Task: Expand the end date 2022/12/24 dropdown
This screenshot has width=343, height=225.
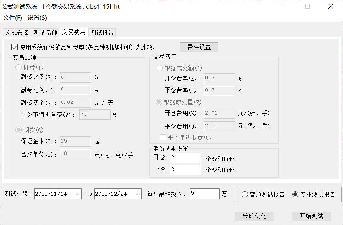Action: coord(137,194)
